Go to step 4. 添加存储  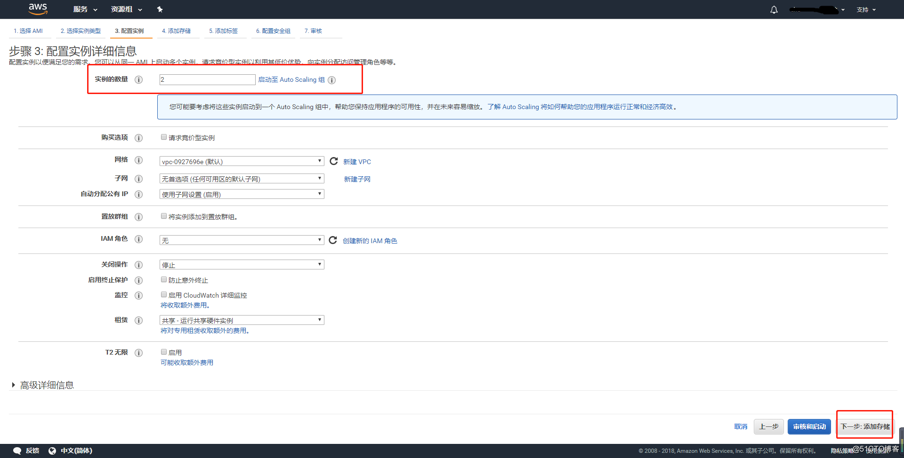[x=177, y=31]
